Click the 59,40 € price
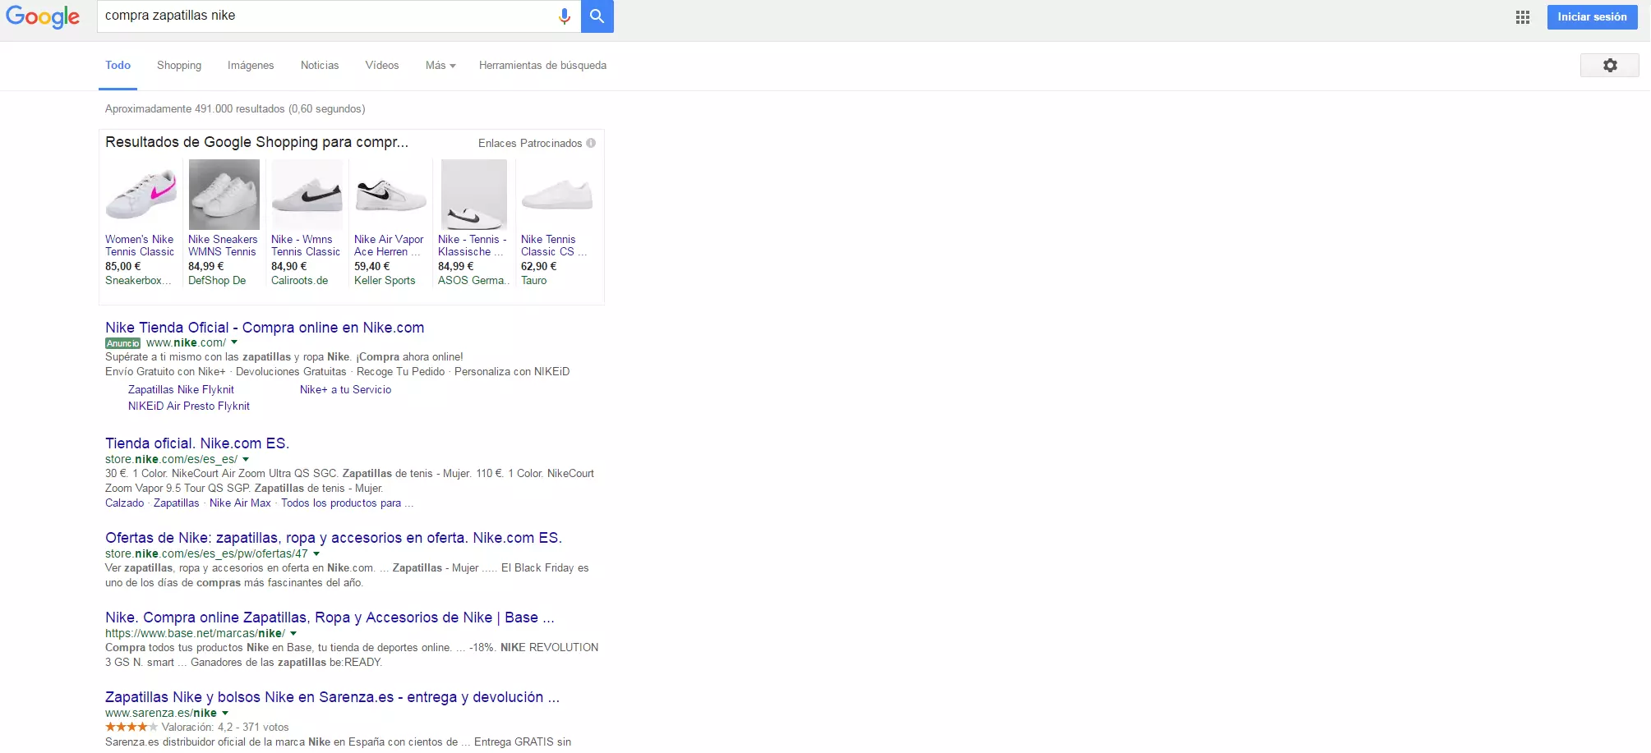The width and height of the screenshot is (1651, 753). (x=371, y=267)
